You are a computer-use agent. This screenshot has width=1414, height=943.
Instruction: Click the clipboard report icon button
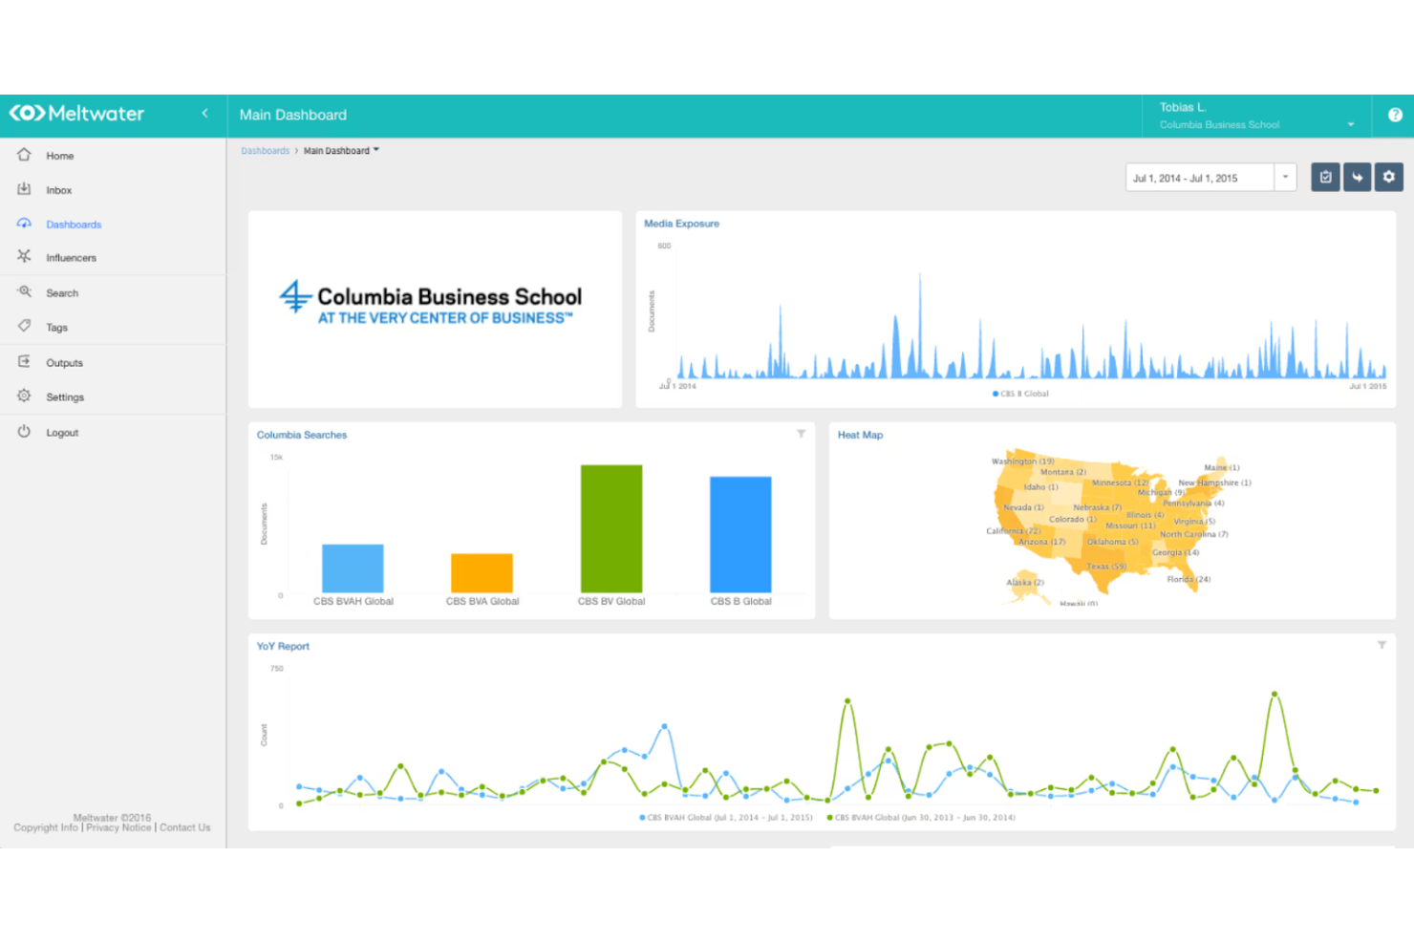pos(1325,177)
